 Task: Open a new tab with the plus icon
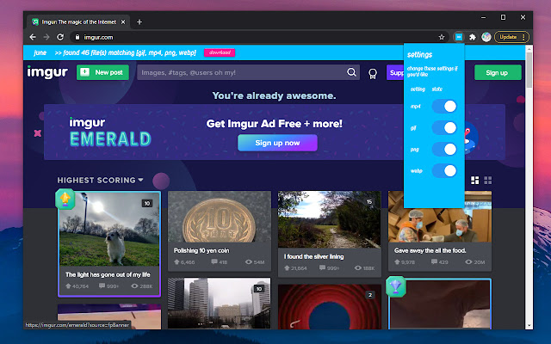tap(139, 22)
